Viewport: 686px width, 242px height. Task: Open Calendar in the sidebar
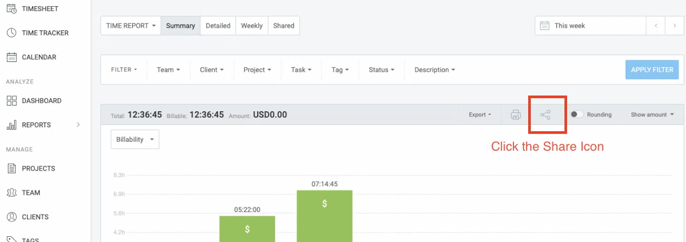coord(38,57)
